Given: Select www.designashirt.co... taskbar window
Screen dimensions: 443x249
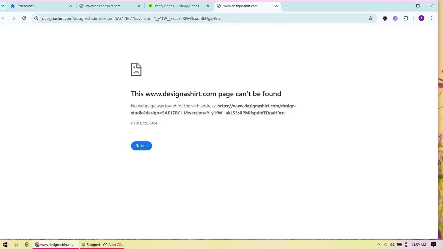Looking at the screenshot, I should [56, 245].
